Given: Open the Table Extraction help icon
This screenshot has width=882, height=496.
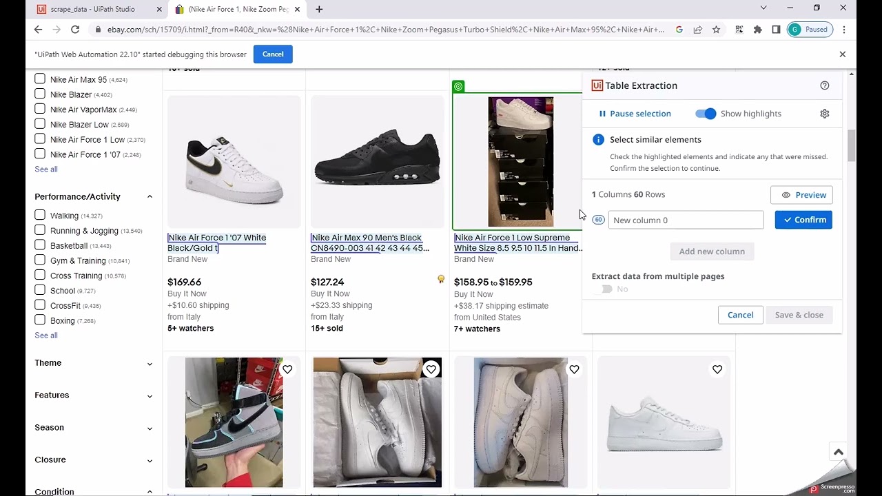Looking at the screenshot, I should (x=825, y=85).
